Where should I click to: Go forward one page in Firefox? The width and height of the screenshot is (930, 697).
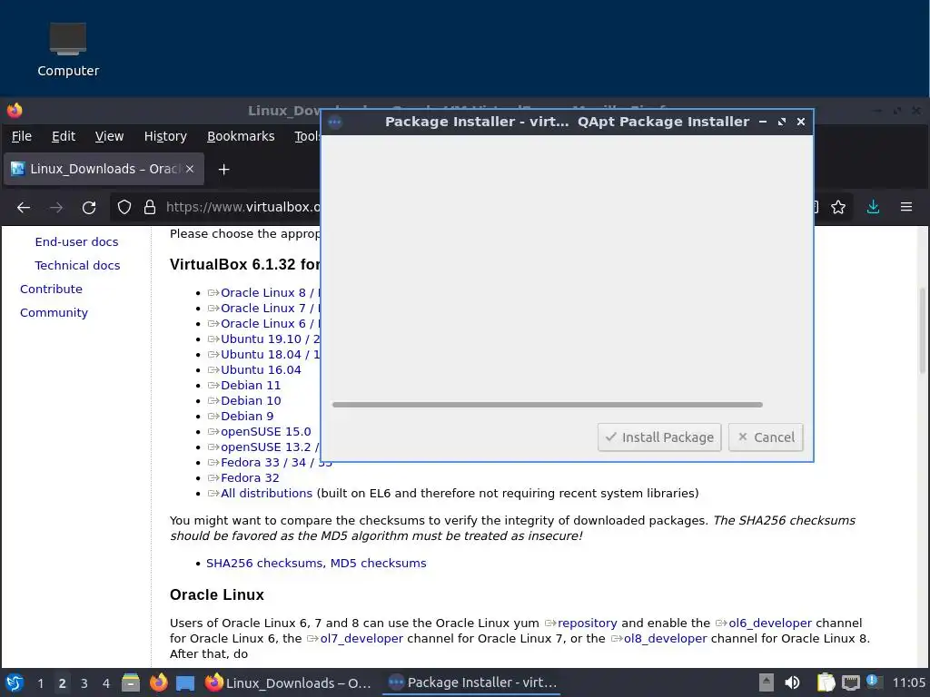tap(56, 208)
